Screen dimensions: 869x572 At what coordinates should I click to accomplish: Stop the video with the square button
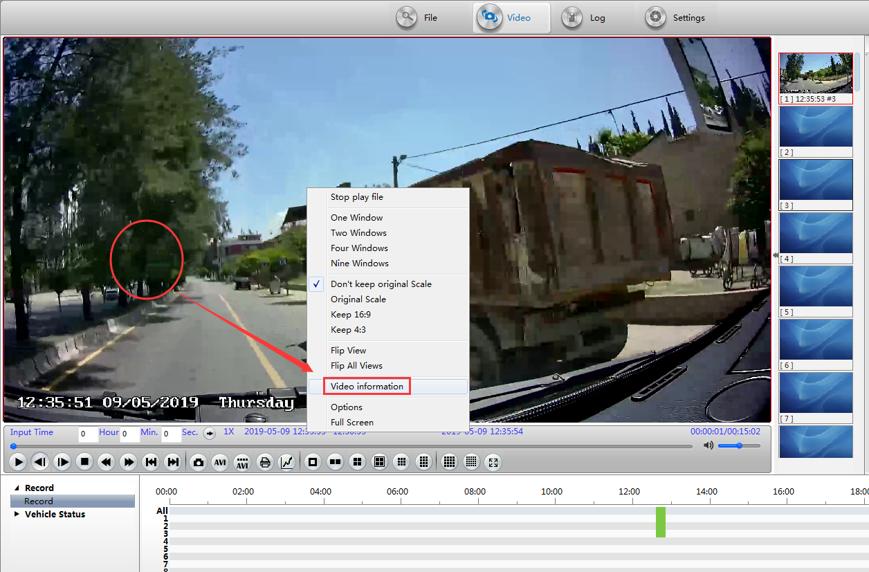click(x=84, y=462)
